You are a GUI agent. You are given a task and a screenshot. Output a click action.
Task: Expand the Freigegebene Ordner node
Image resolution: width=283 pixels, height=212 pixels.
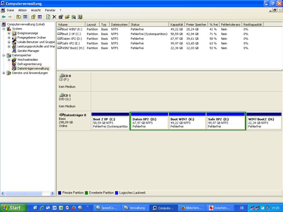click(x=9, y=38)
